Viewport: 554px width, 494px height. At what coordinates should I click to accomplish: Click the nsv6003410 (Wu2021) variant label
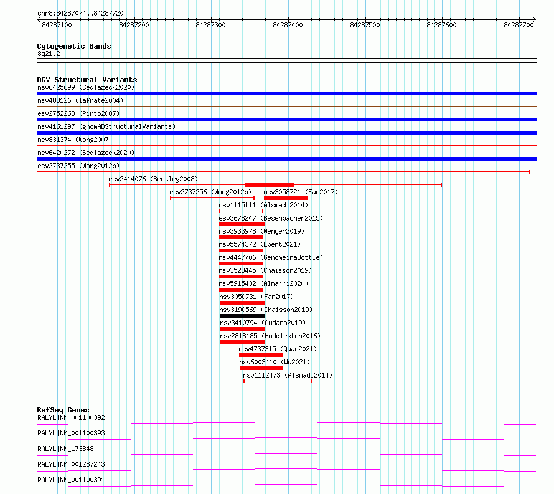275,362
